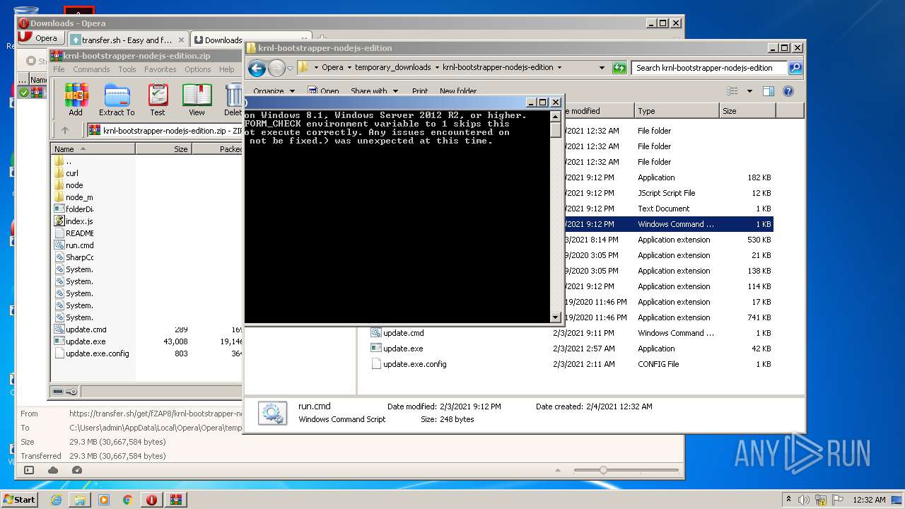The width and height of the screenshot is (905, 509).
Task: Click Opera panel toggle icon in status bar
Action: coord(29,470)
